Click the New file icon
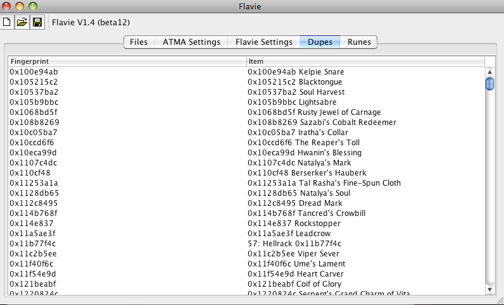This screenshot has height=305, width=504. [x=7, y=22]
